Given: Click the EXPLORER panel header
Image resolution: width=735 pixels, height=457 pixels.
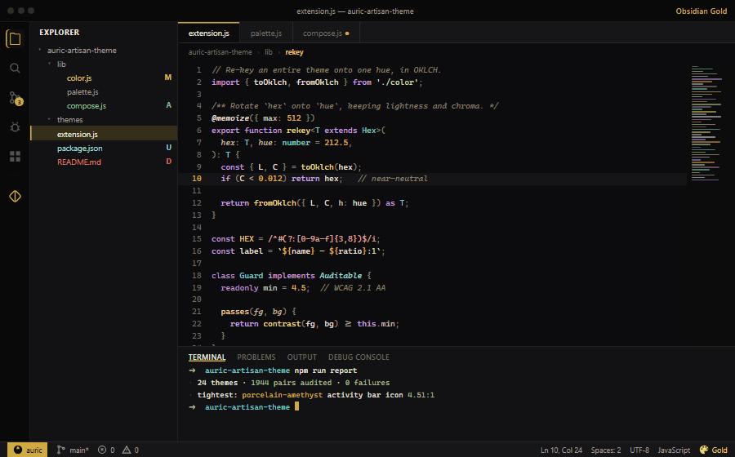Looking at the screenshot, I should click(59, 33).
